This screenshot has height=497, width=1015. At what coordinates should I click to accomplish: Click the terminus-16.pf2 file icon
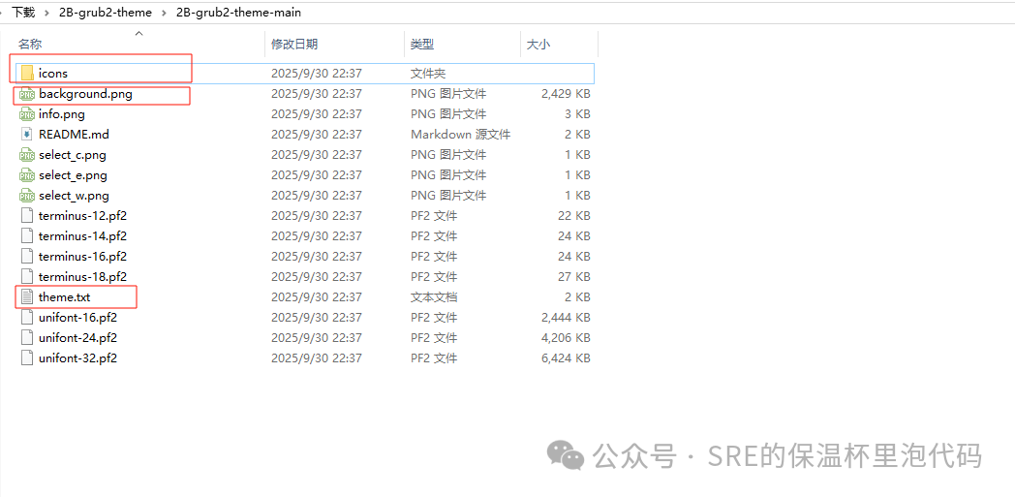[x=26, y=257]
